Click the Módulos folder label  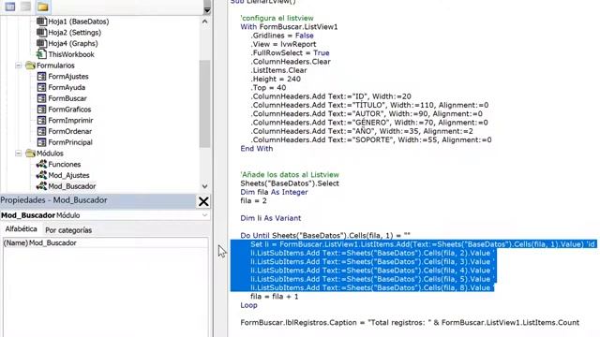[50, 154]
